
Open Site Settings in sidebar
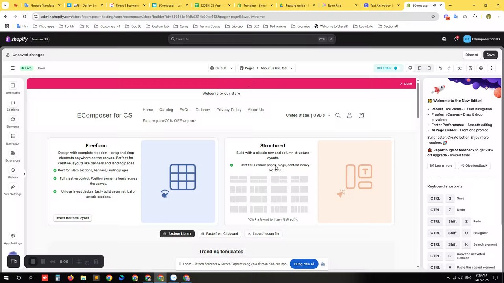pos(13,190)
